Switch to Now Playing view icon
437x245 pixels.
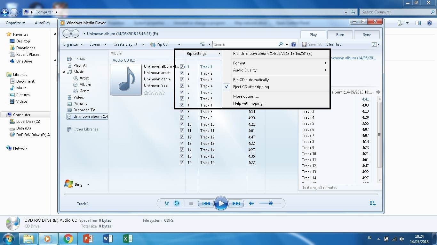coord(372,204)
